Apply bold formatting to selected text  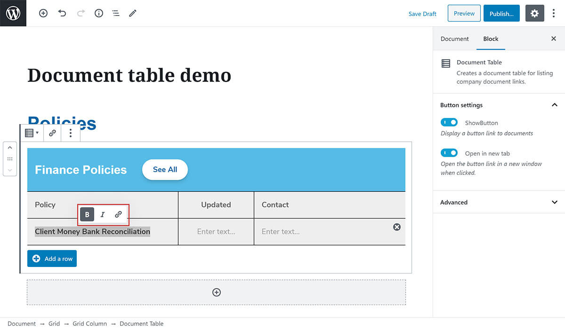(x=87, y=215)
